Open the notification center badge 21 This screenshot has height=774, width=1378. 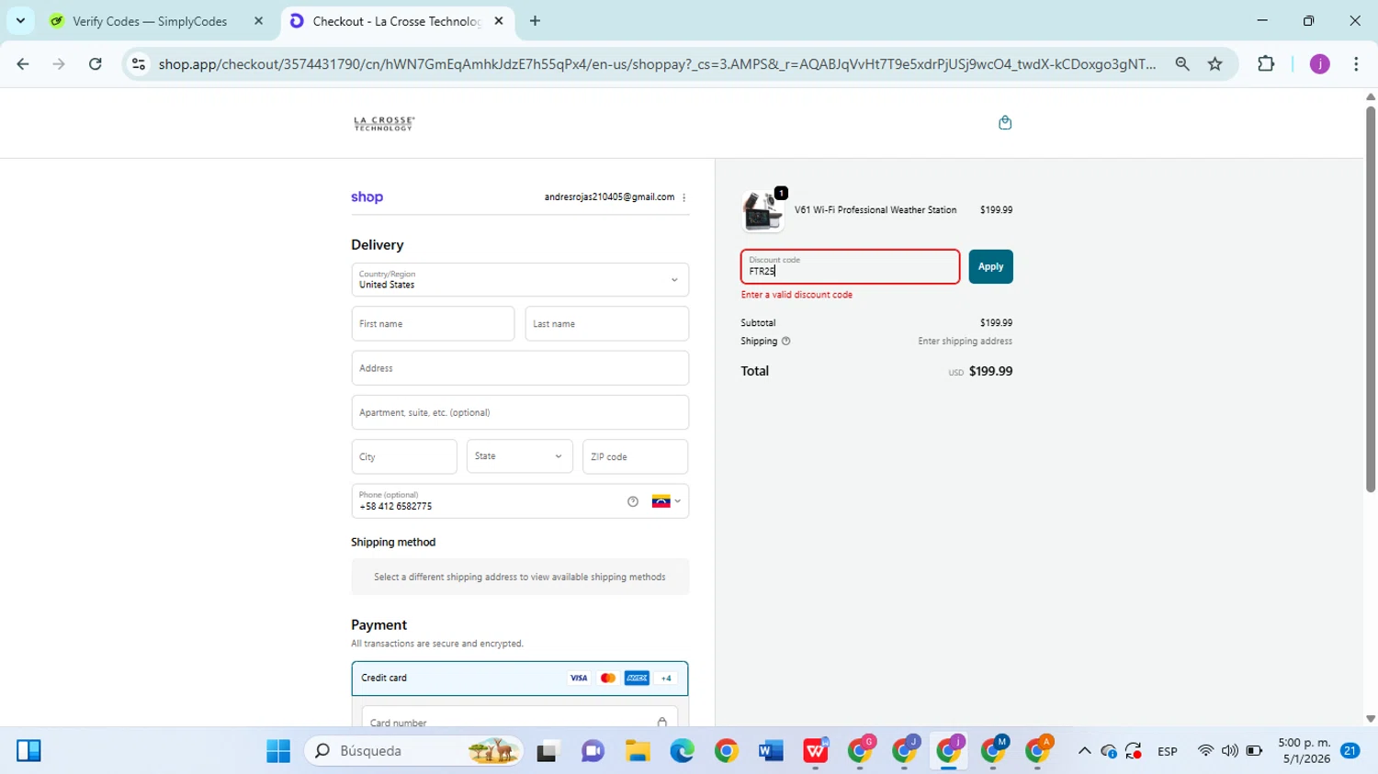point(1350,751)
